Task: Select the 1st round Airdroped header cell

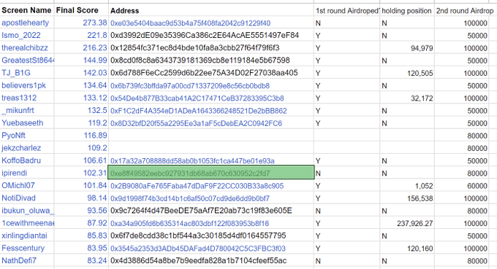Action: (346, 10)
